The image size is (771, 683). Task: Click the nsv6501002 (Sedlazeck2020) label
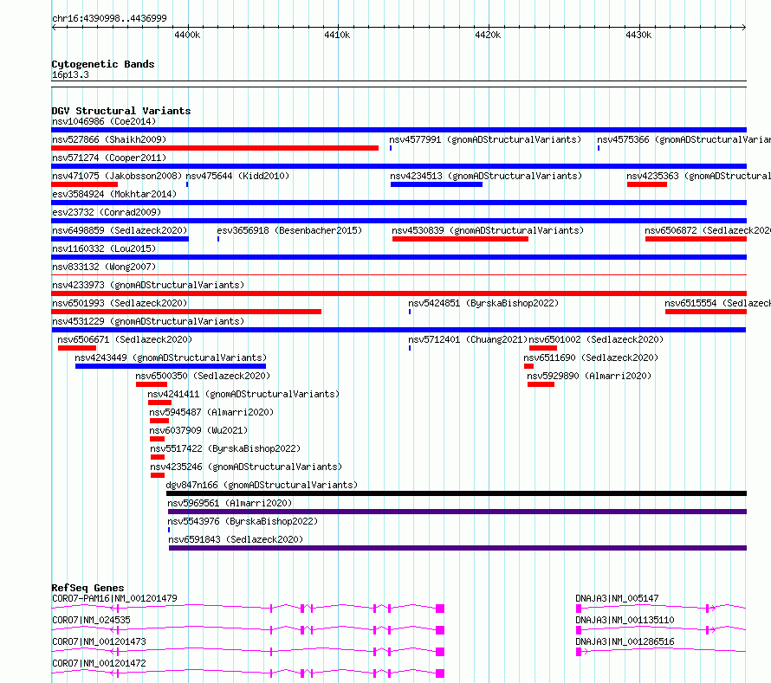click(596, 339)
